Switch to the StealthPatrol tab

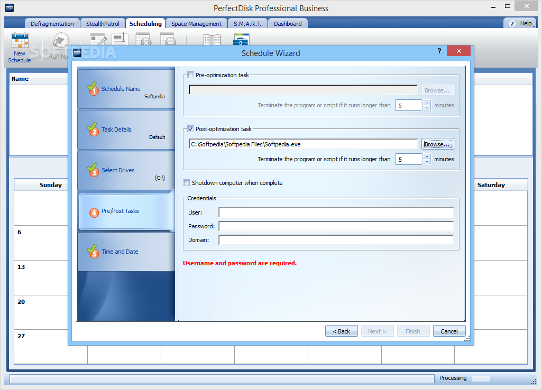[103, 23]
